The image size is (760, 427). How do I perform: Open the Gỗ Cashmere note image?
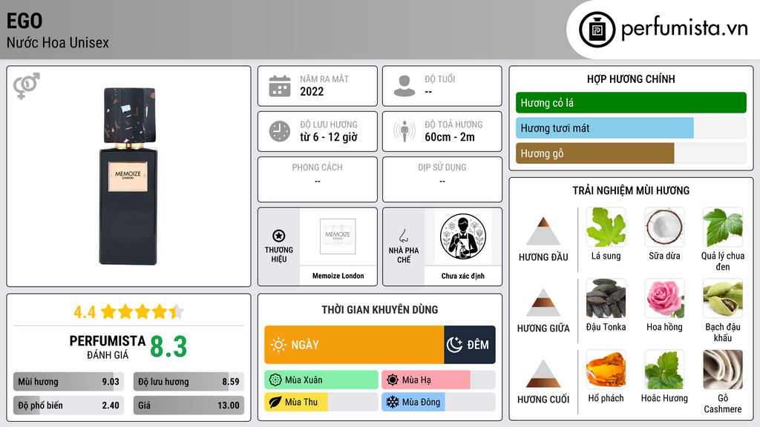coord(723,369)
